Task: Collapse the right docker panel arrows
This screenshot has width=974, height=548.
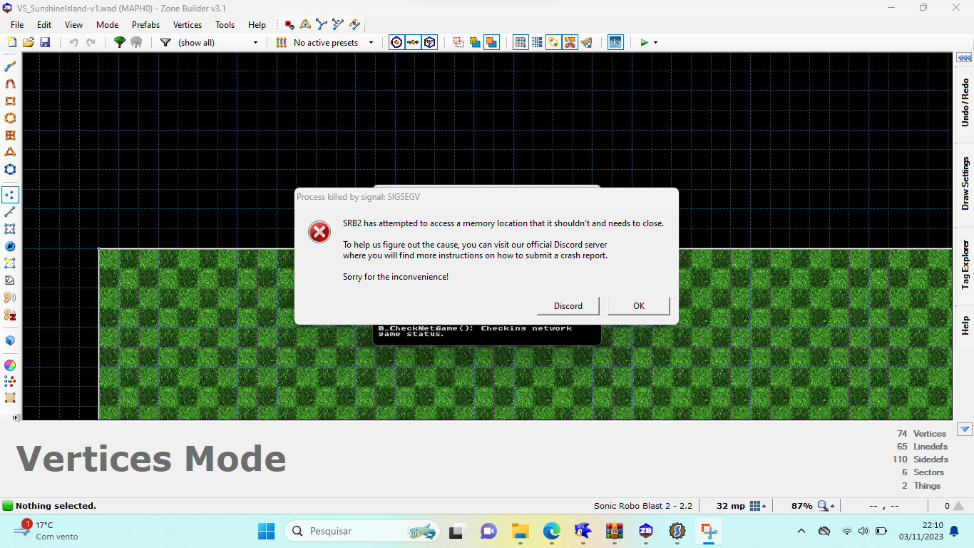Action: pos(964,58)
